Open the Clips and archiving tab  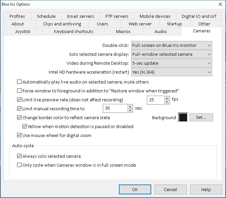click(x=62, y=24)
